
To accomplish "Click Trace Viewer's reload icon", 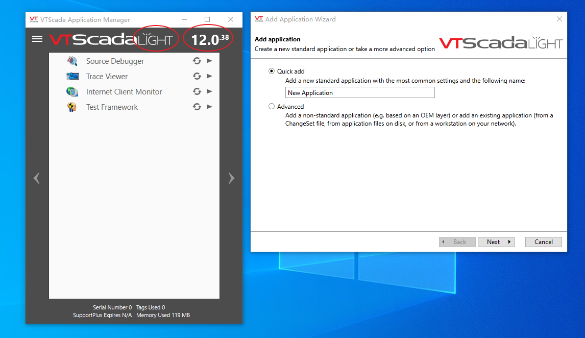I will tap(197, 76).
